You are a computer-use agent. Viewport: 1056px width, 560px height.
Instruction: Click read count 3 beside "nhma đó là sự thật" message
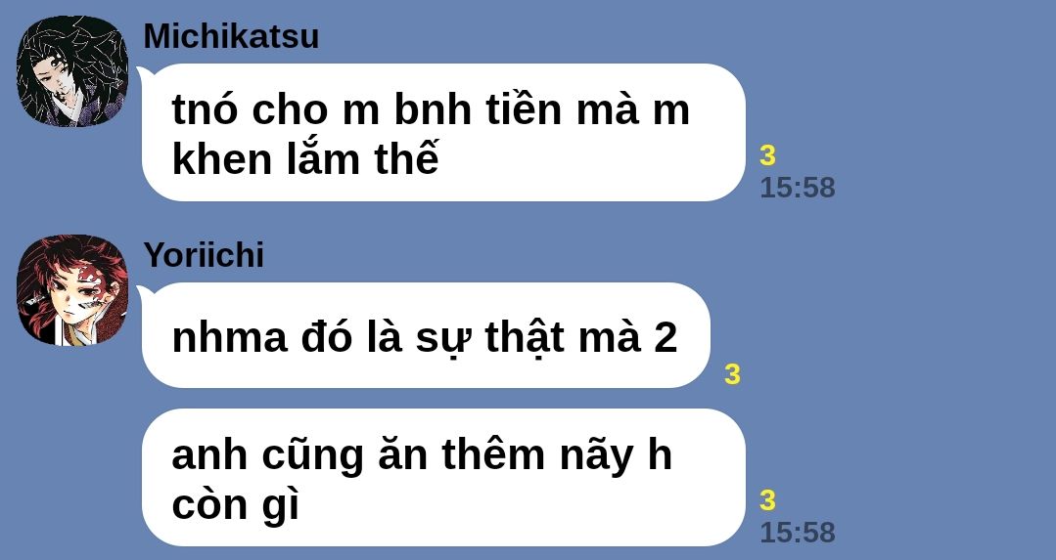733,374
